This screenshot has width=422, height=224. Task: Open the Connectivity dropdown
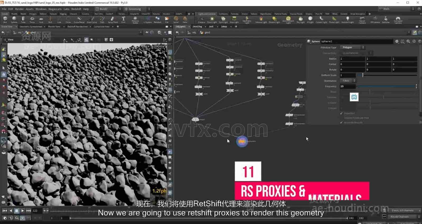[x=356, y=53]
